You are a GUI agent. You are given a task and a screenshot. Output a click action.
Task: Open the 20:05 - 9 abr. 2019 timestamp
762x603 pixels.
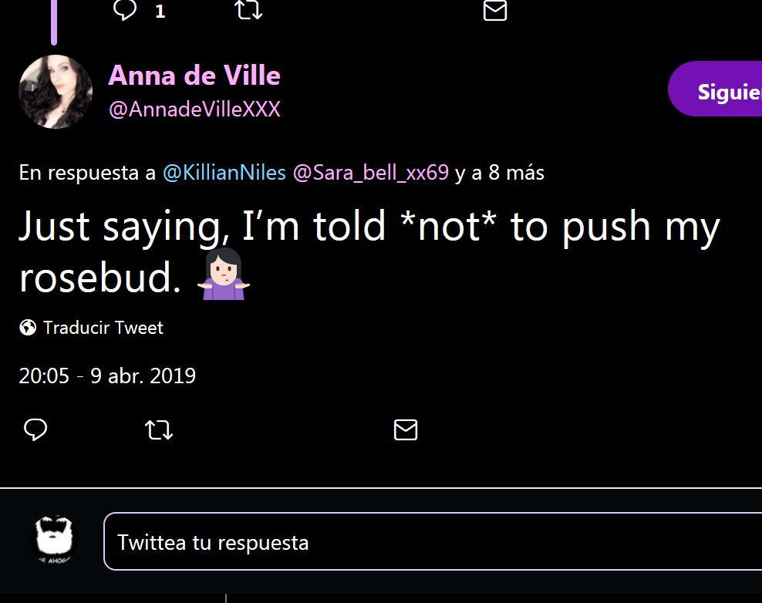(x=107, y=376)
